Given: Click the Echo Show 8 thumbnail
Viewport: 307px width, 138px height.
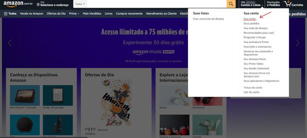Looking at the screenshot, I should click(x=25, y=95).
